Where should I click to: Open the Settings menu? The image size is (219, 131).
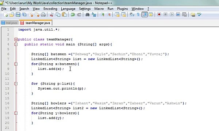point(85,9)
